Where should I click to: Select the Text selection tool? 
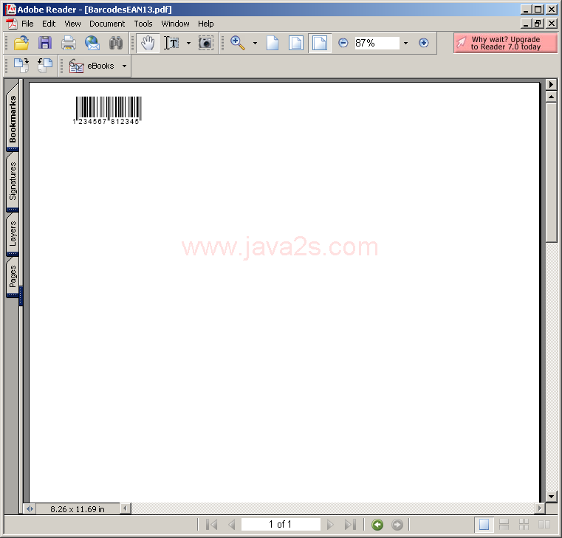[x=171, y=43]
